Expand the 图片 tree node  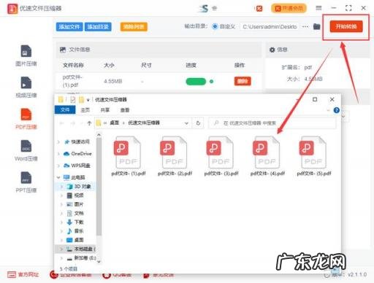[61, 204]
